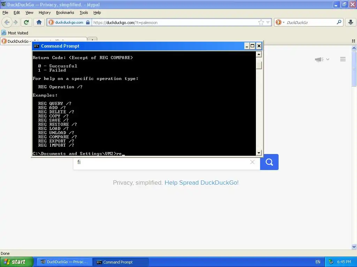Go to the Home page icon
Viewport: 357px width, 267px height.
tap(39, 22)
